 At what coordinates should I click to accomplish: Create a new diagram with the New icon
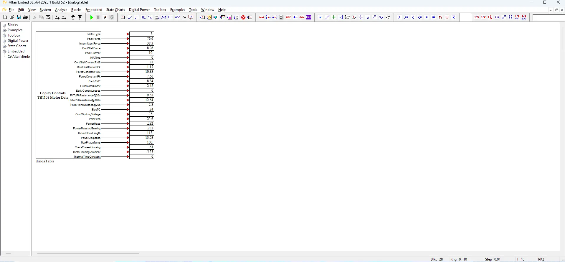pos(5,17)
